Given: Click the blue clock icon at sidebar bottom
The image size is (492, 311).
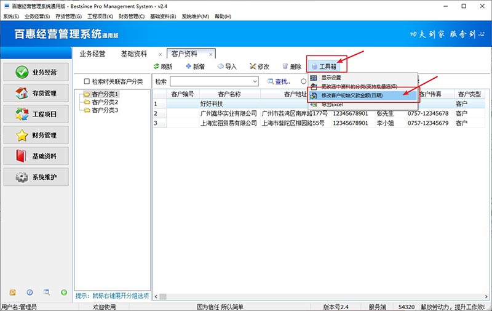Looking at the screenshot, I should 30,293.
